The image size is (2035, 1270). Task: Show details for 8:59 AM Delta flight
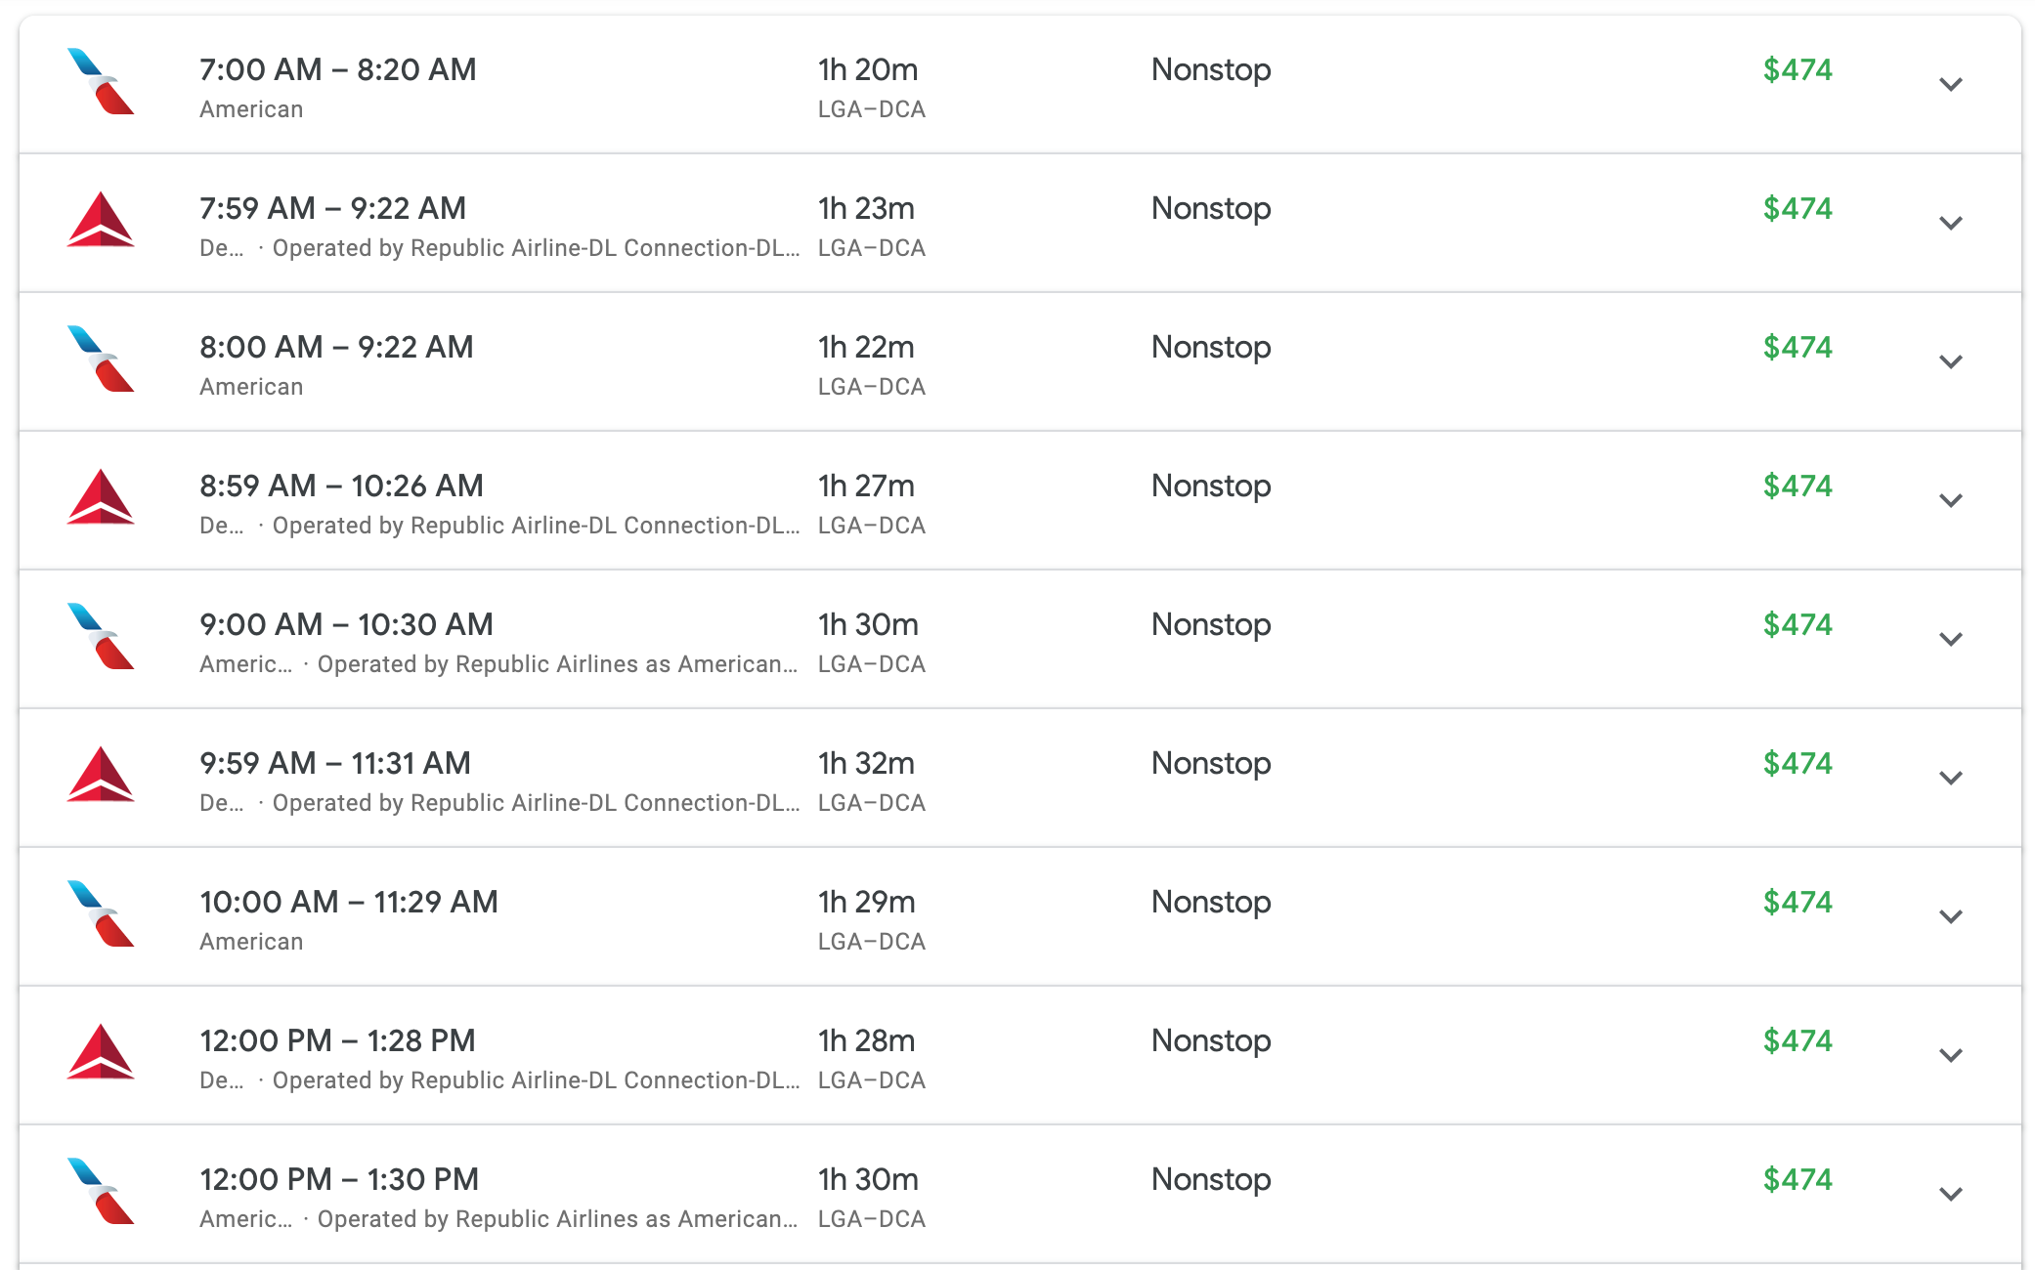[x=1950, y=501]
